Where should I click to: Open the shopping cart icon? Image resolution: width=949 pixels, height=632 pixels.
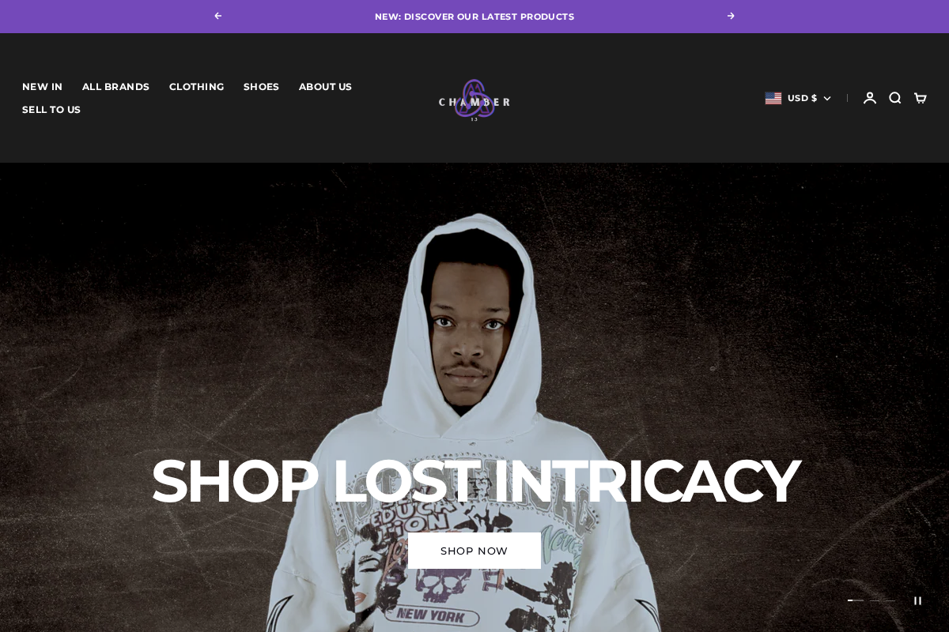click(921, 98)
